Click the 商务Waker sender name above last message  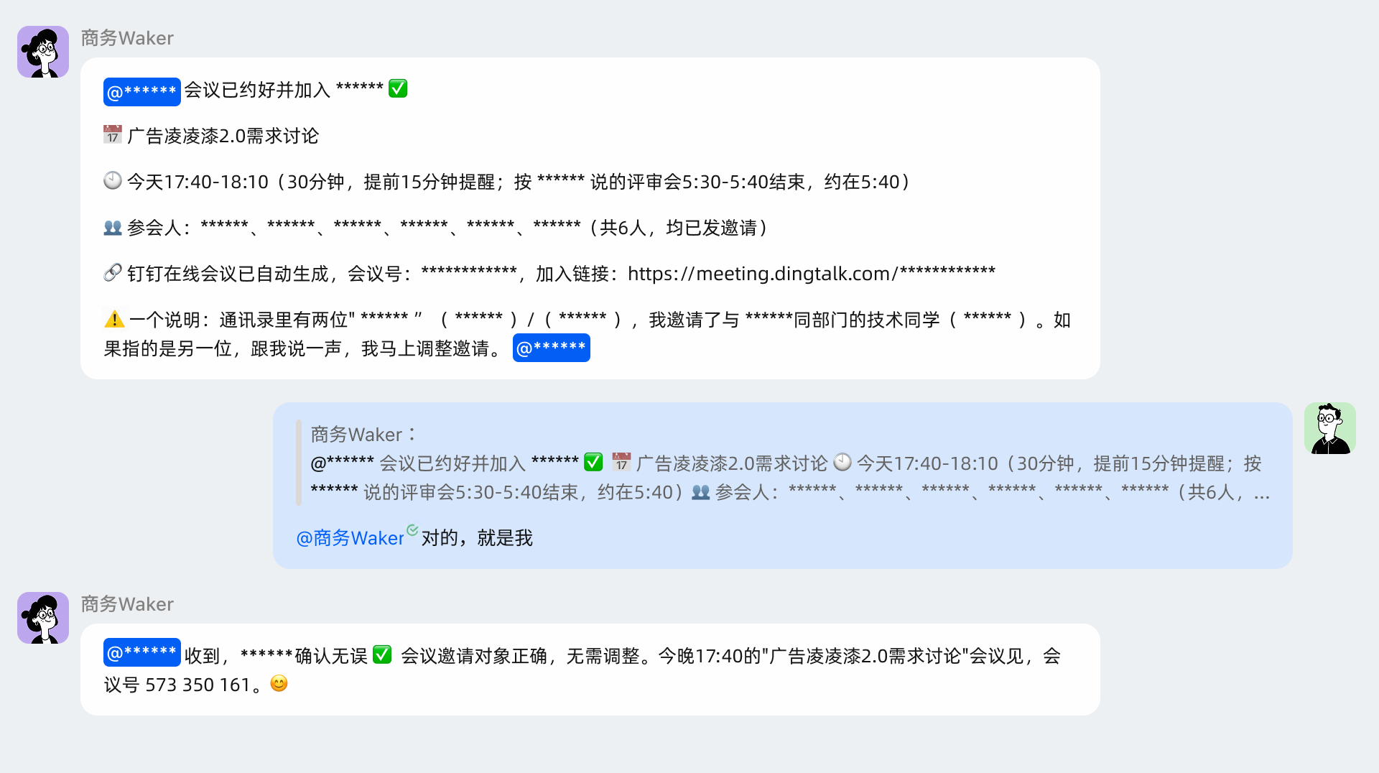tap(127, 604)
